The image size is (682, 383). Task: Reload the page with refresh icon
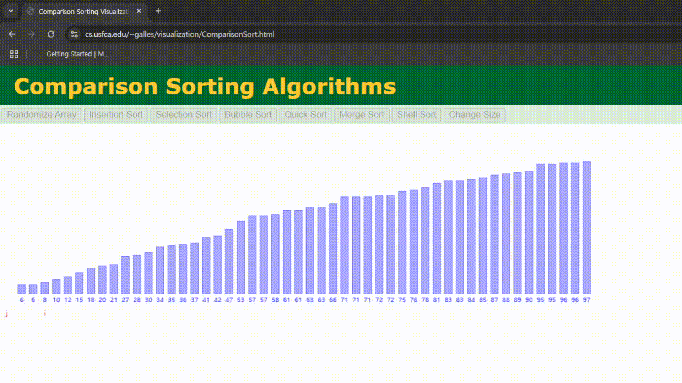tap(51, 34)
